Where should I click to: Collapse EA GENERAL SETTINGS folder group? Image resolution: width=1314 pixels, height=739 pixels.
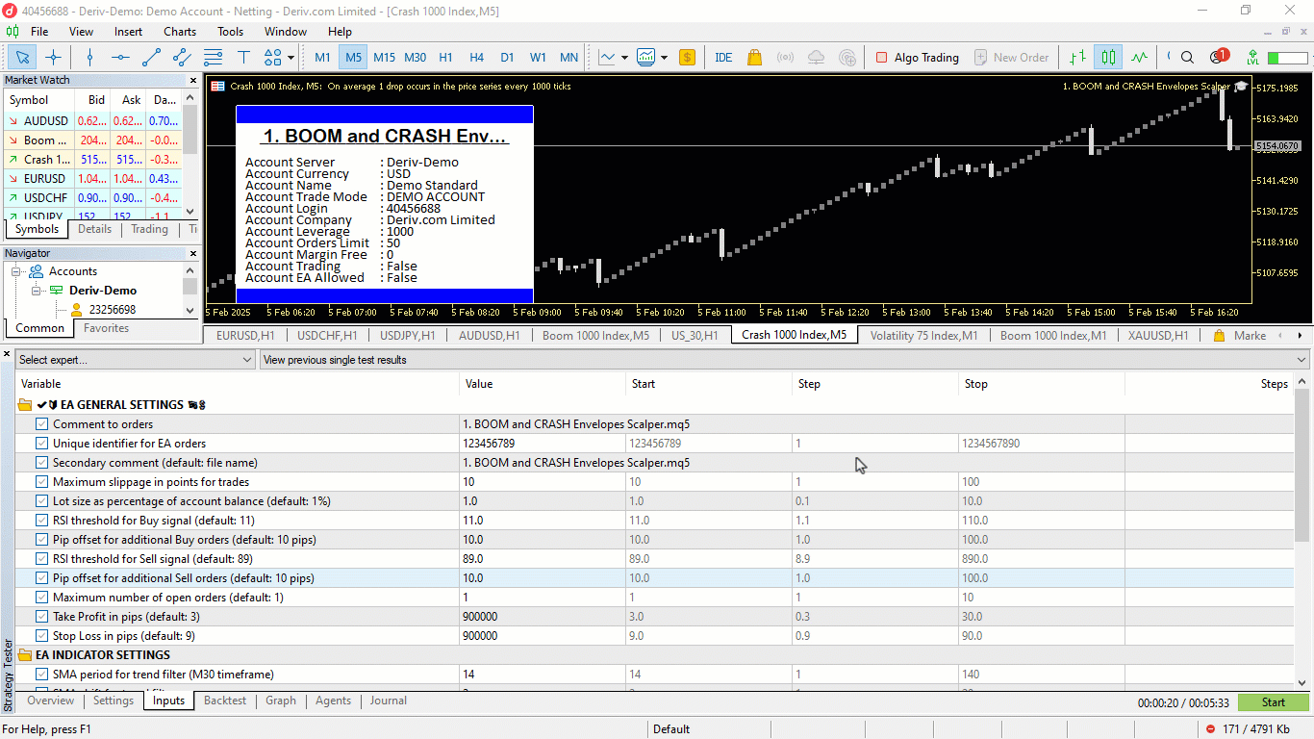pos(26,405)
